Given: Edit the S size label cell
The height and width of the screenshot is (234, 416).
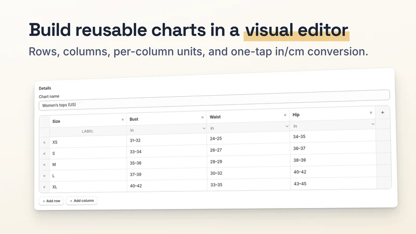Looking at the screenshot, I should pyautogui.click(x=88, y=153).
